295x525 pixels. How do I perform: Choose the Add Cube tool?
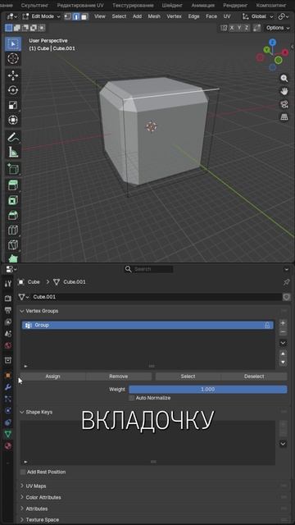(x=13, y=169)
